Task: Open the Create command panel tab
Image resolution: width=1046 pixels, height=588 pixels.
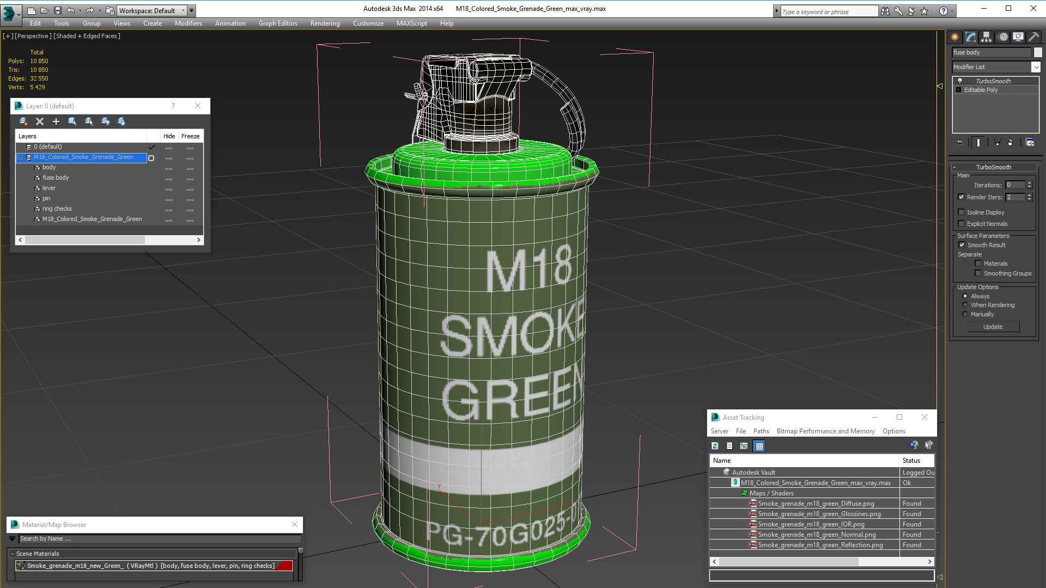Action: pos(955,36)
